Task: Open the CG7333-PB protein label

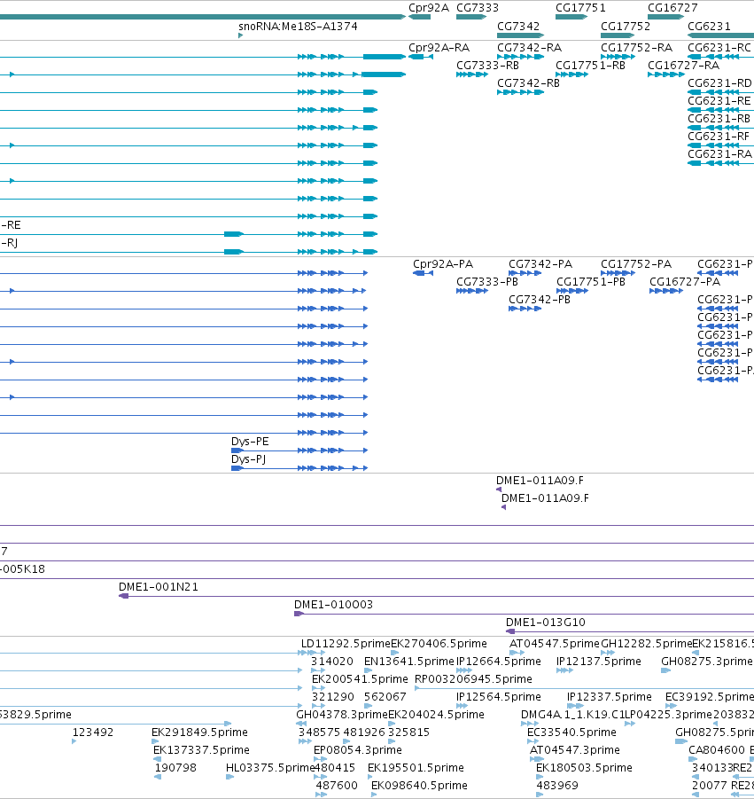Action: (487, 282)
